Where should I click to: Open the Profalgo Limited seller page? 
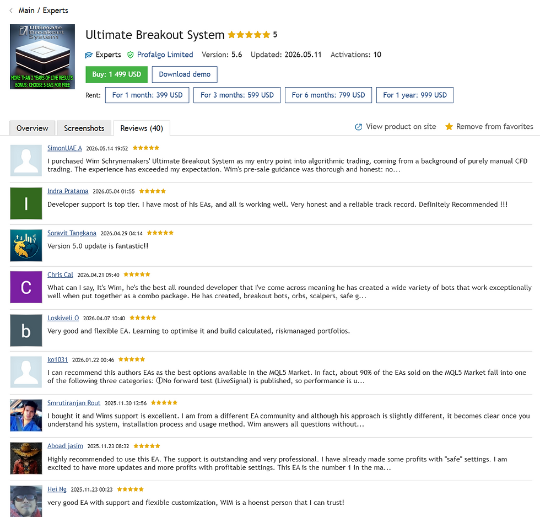165,55
